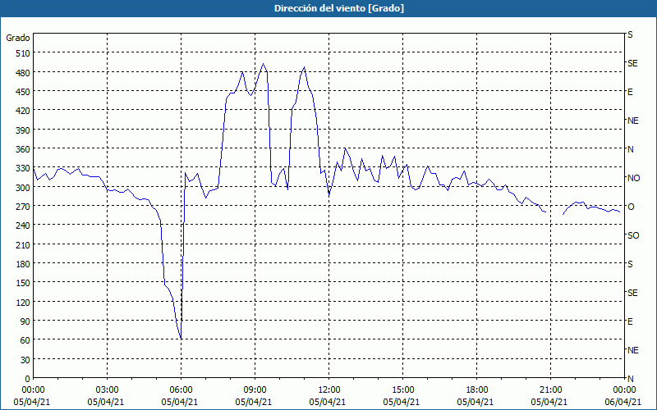Select the 'N' compass label aligned with 360
The image size is (657, 410).
tap(631, 149)
